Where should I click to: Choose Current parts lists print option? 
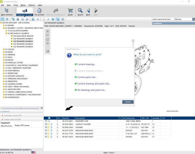pyautogui.click(x=86, y=77)
